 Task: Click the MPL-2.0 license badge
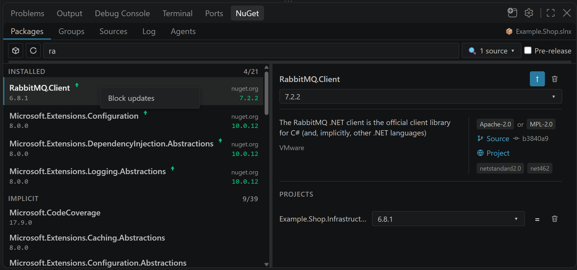tap(541, 124)
